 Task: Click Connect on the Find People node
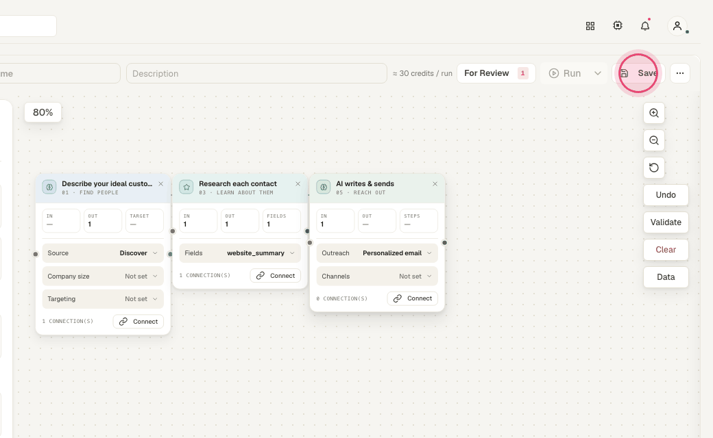[x=138, y=322]
